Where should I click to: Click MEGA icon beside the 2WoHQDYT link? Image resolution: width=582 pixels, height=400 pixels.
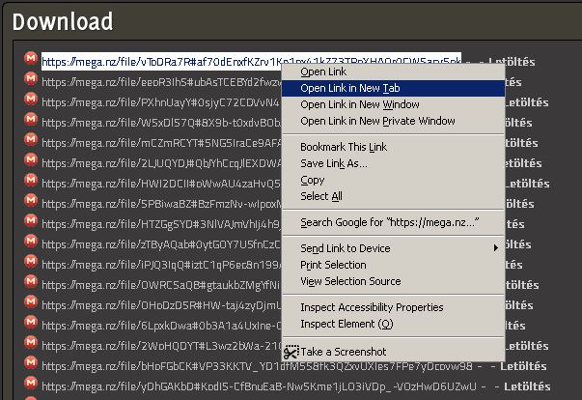(x=31, y=346)
